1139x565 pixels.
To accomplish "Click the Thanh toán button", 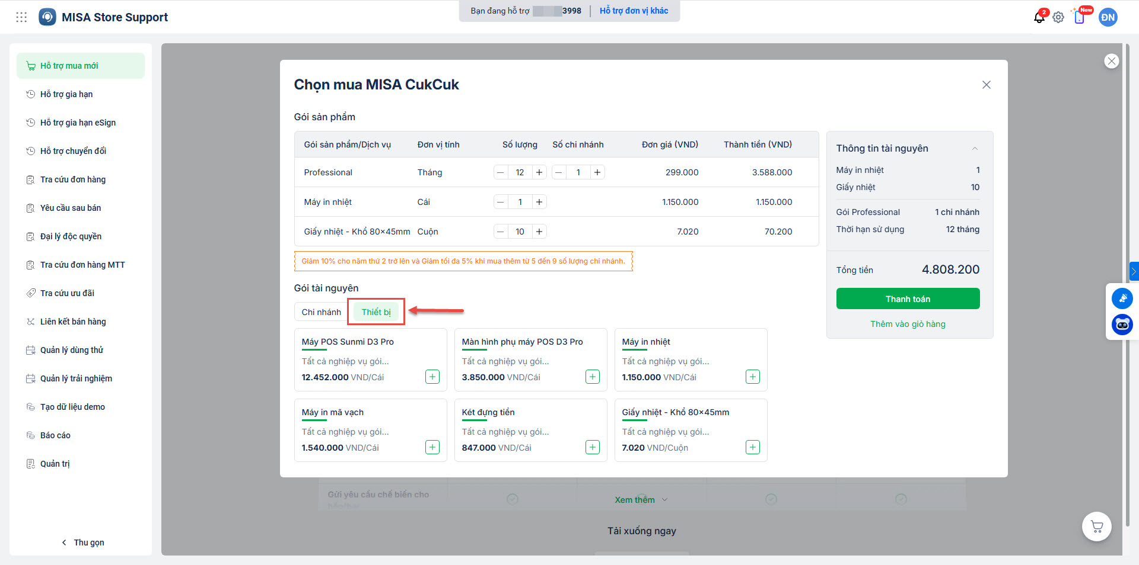I will pos(908,299).
